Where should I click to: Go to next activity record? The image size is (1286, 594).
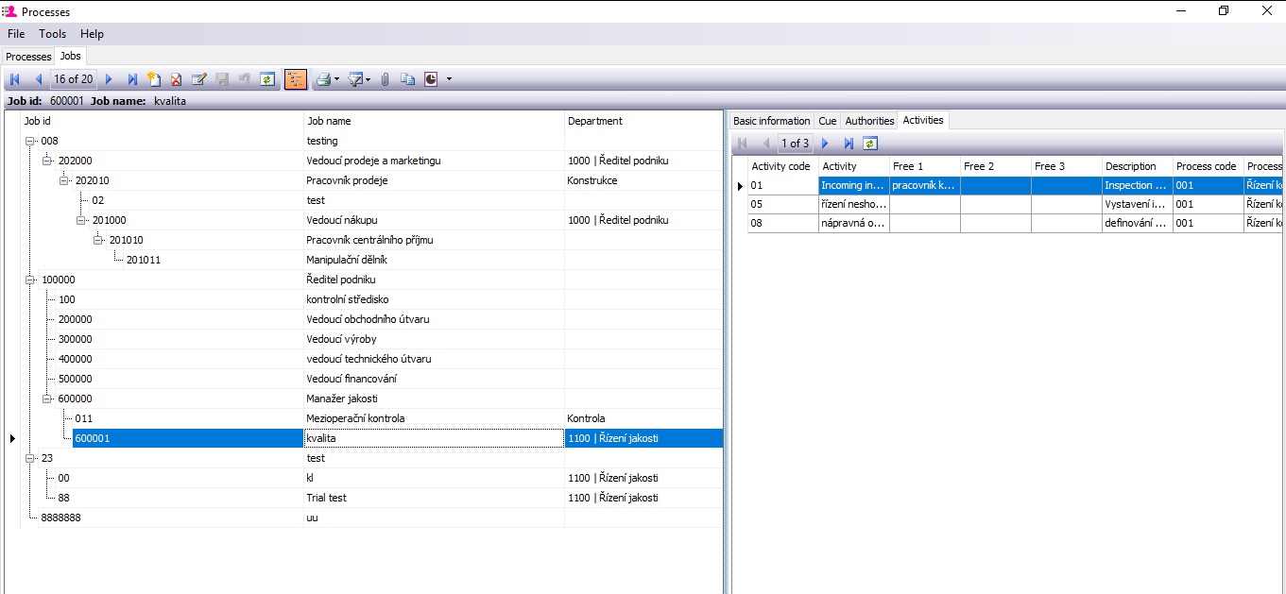click(x=825, y=144)
